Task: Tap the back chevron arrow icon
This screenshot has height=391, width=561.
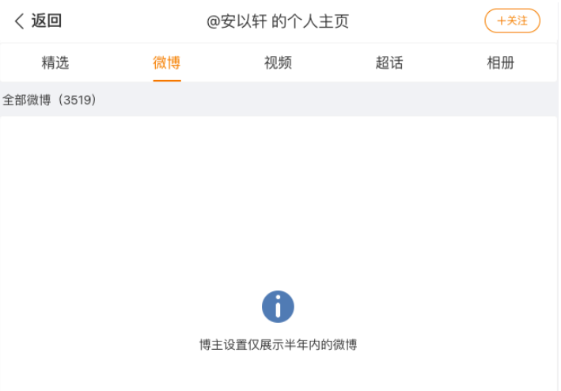Action: coord(19,21)
